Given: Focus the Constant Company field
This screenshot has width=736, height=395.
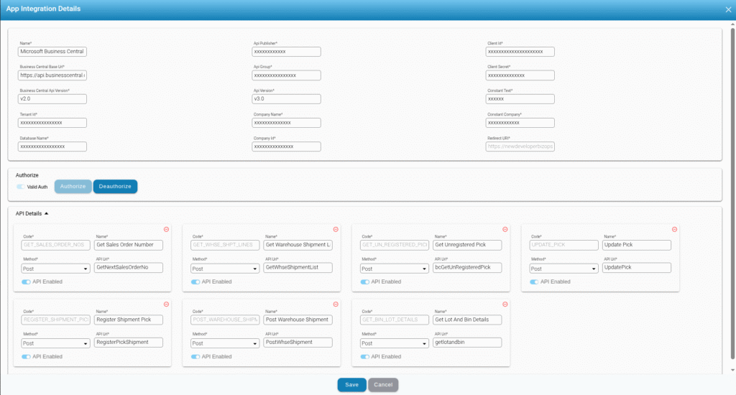Looking at the screenshot, I should [520, 123].
